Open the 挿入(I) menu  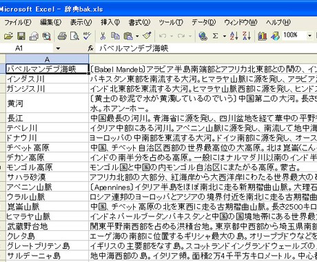[x=110, y=22]
